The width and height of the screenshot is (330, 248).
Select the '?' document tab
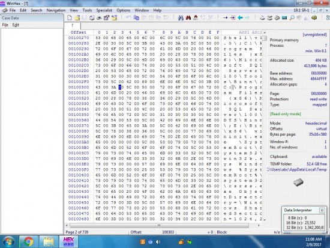pos(73,25)
